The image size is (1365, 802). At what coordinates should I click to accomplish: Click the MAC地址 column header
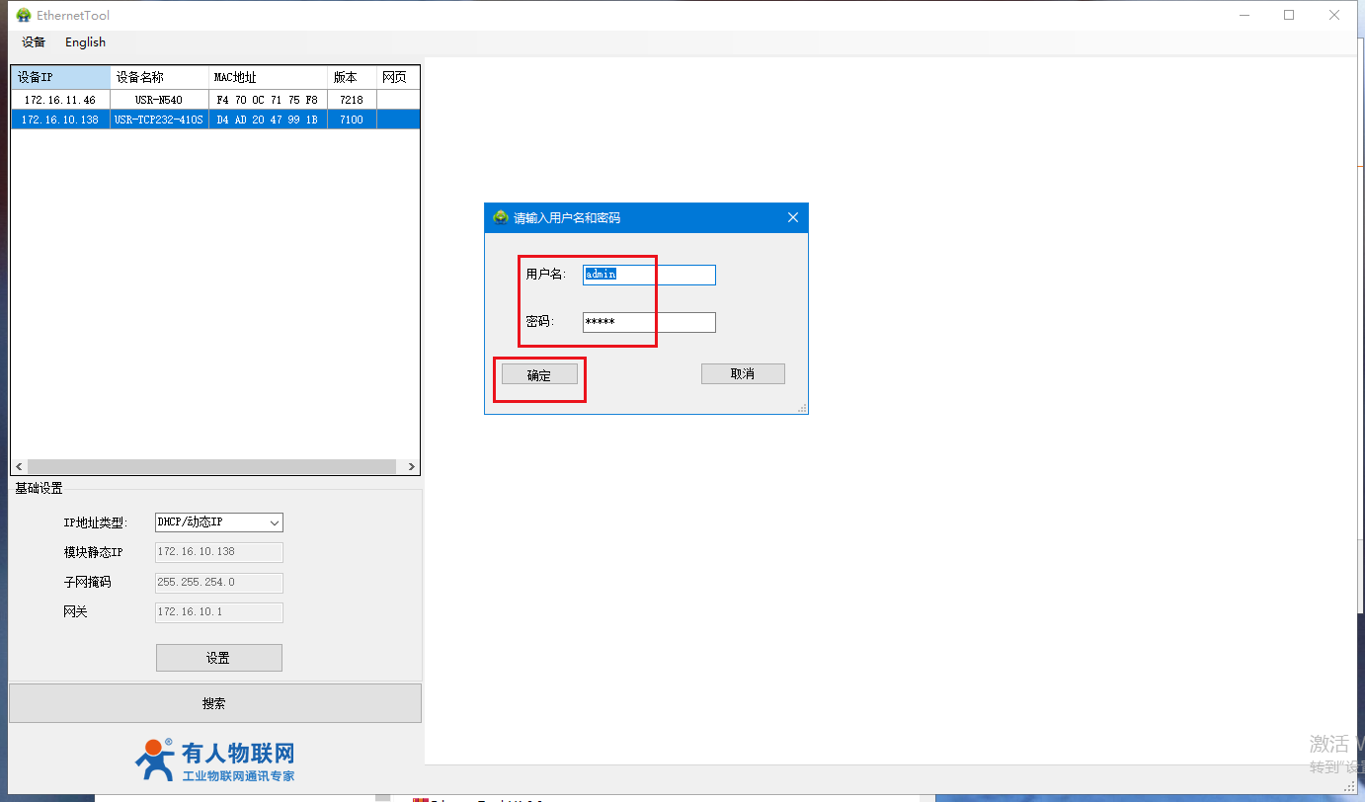tap(267, 77)
